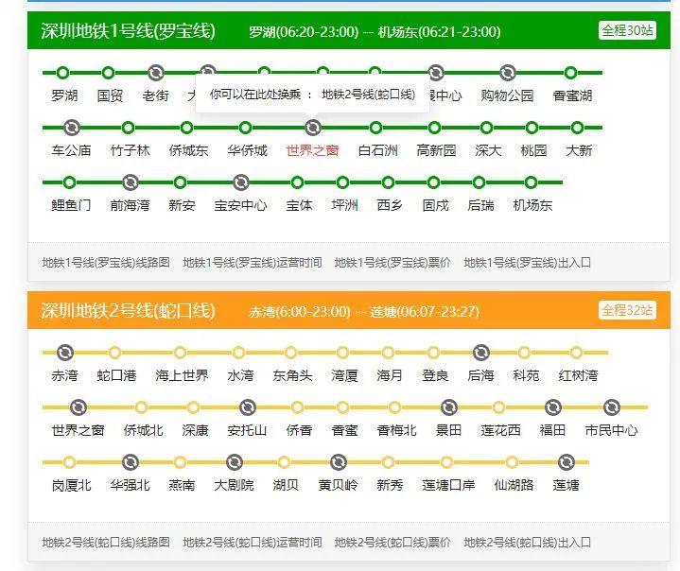Select the 莲花西 station label
Image resolution: width=680 pixels, height=571 pixels.
[x=500, y=430]
